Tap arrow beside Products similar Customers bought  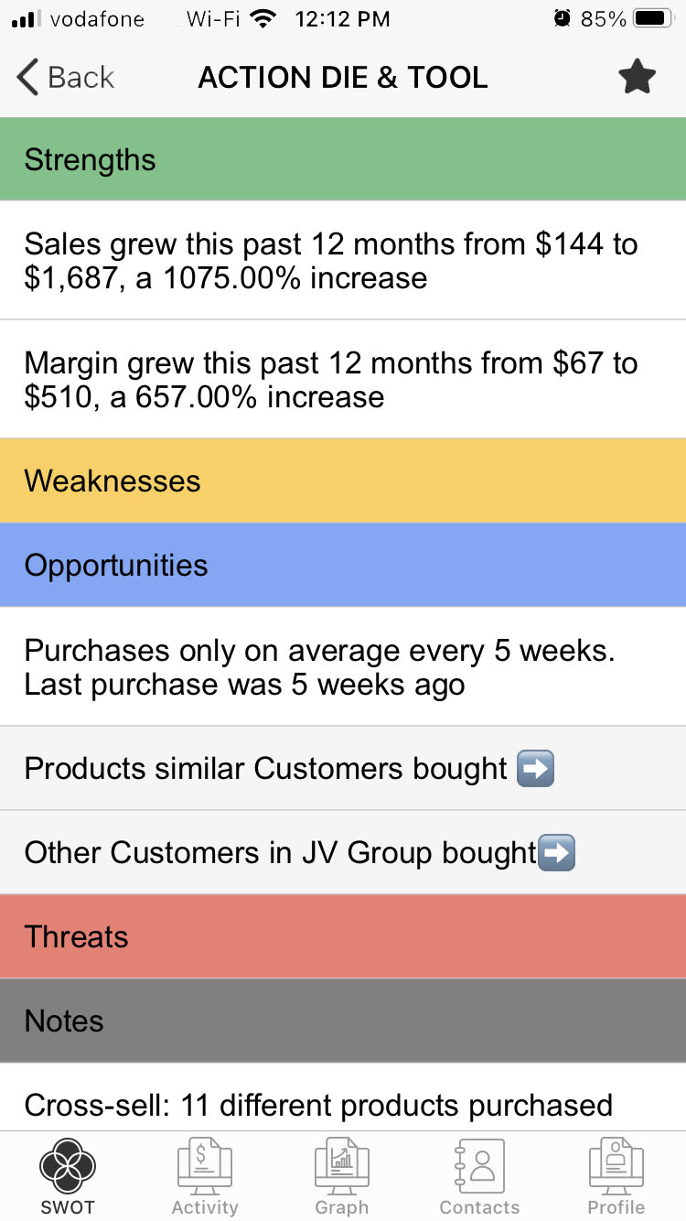tap(535, 768)
